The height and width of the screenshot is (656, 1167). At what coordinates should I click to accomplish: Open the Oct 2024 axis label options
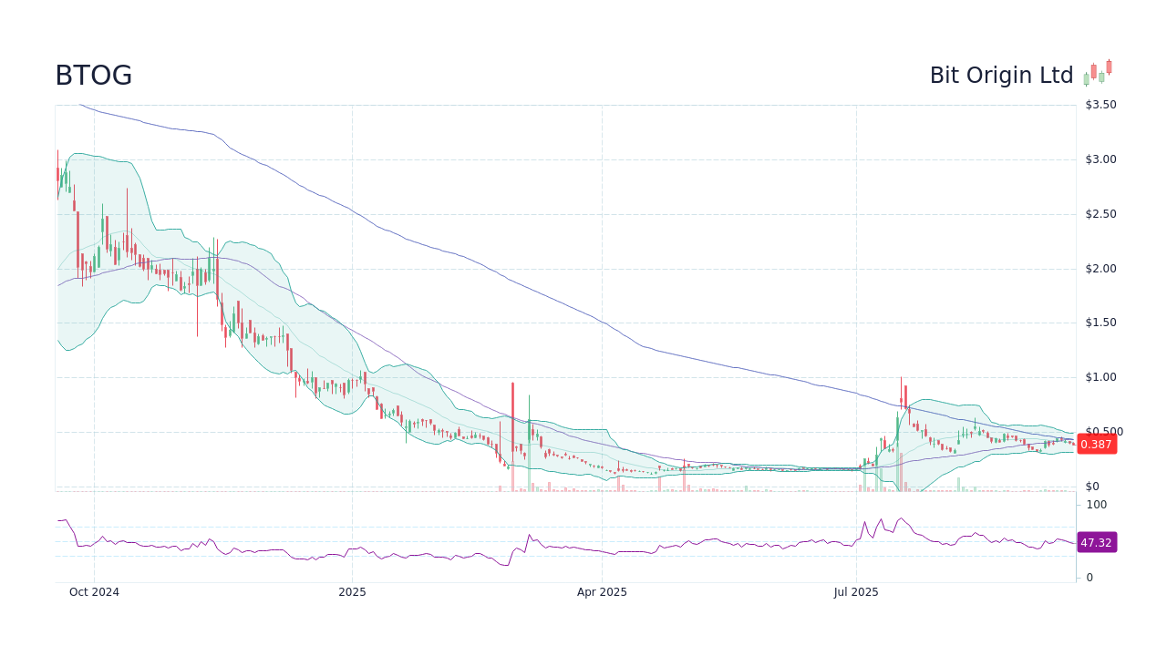(94, 591)
